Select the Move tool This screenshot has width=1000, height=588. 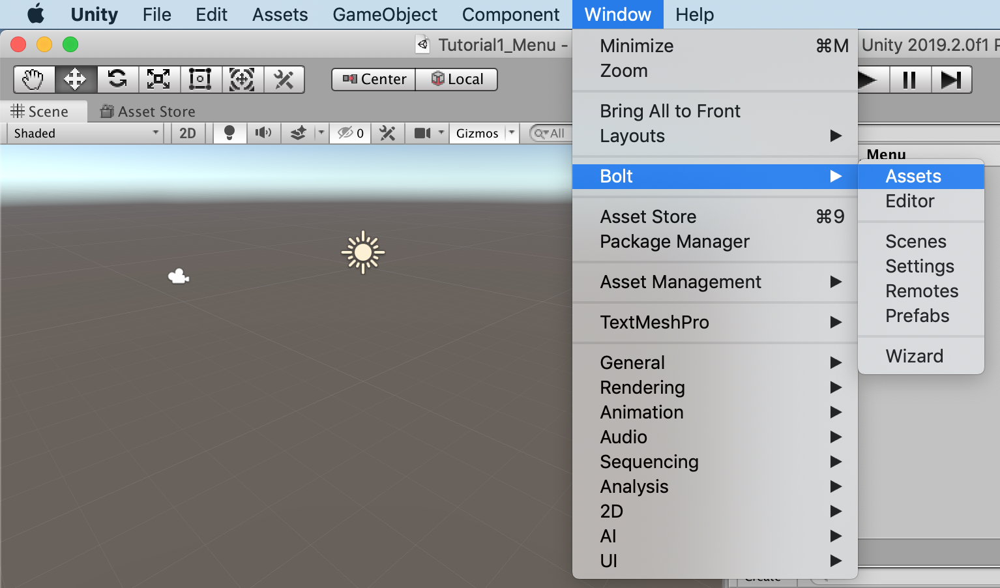pos(76,80)
